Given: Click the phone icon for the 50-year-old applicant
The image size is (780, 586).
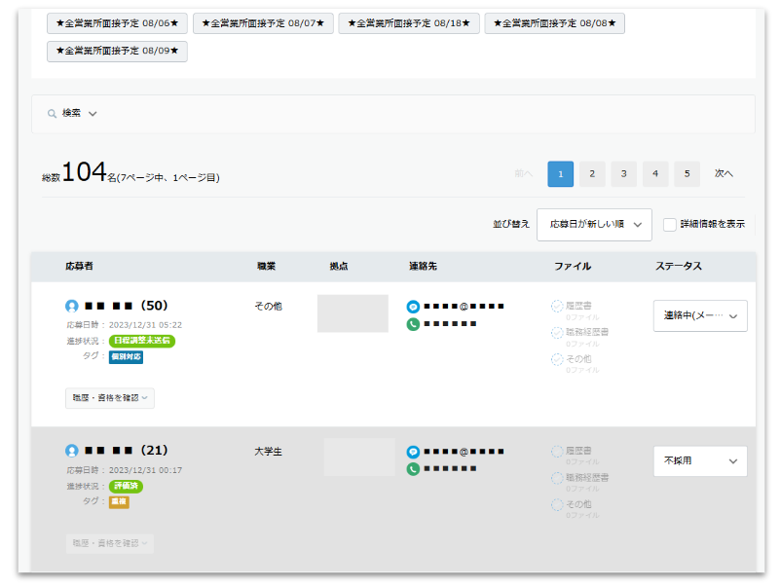Looking at the screenshot, I should click(413, 323).
